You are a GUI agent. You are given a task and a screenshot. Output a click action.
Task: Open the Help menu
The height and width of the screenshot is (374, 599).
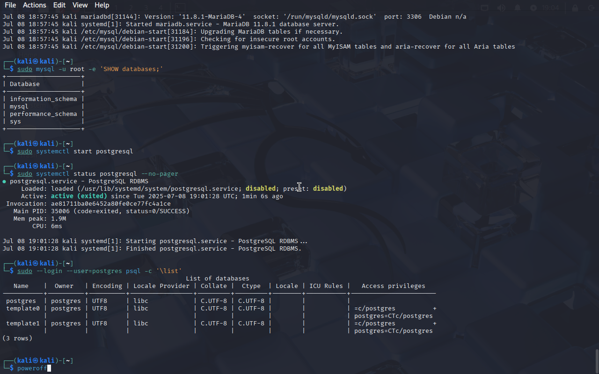pos(102,5)
